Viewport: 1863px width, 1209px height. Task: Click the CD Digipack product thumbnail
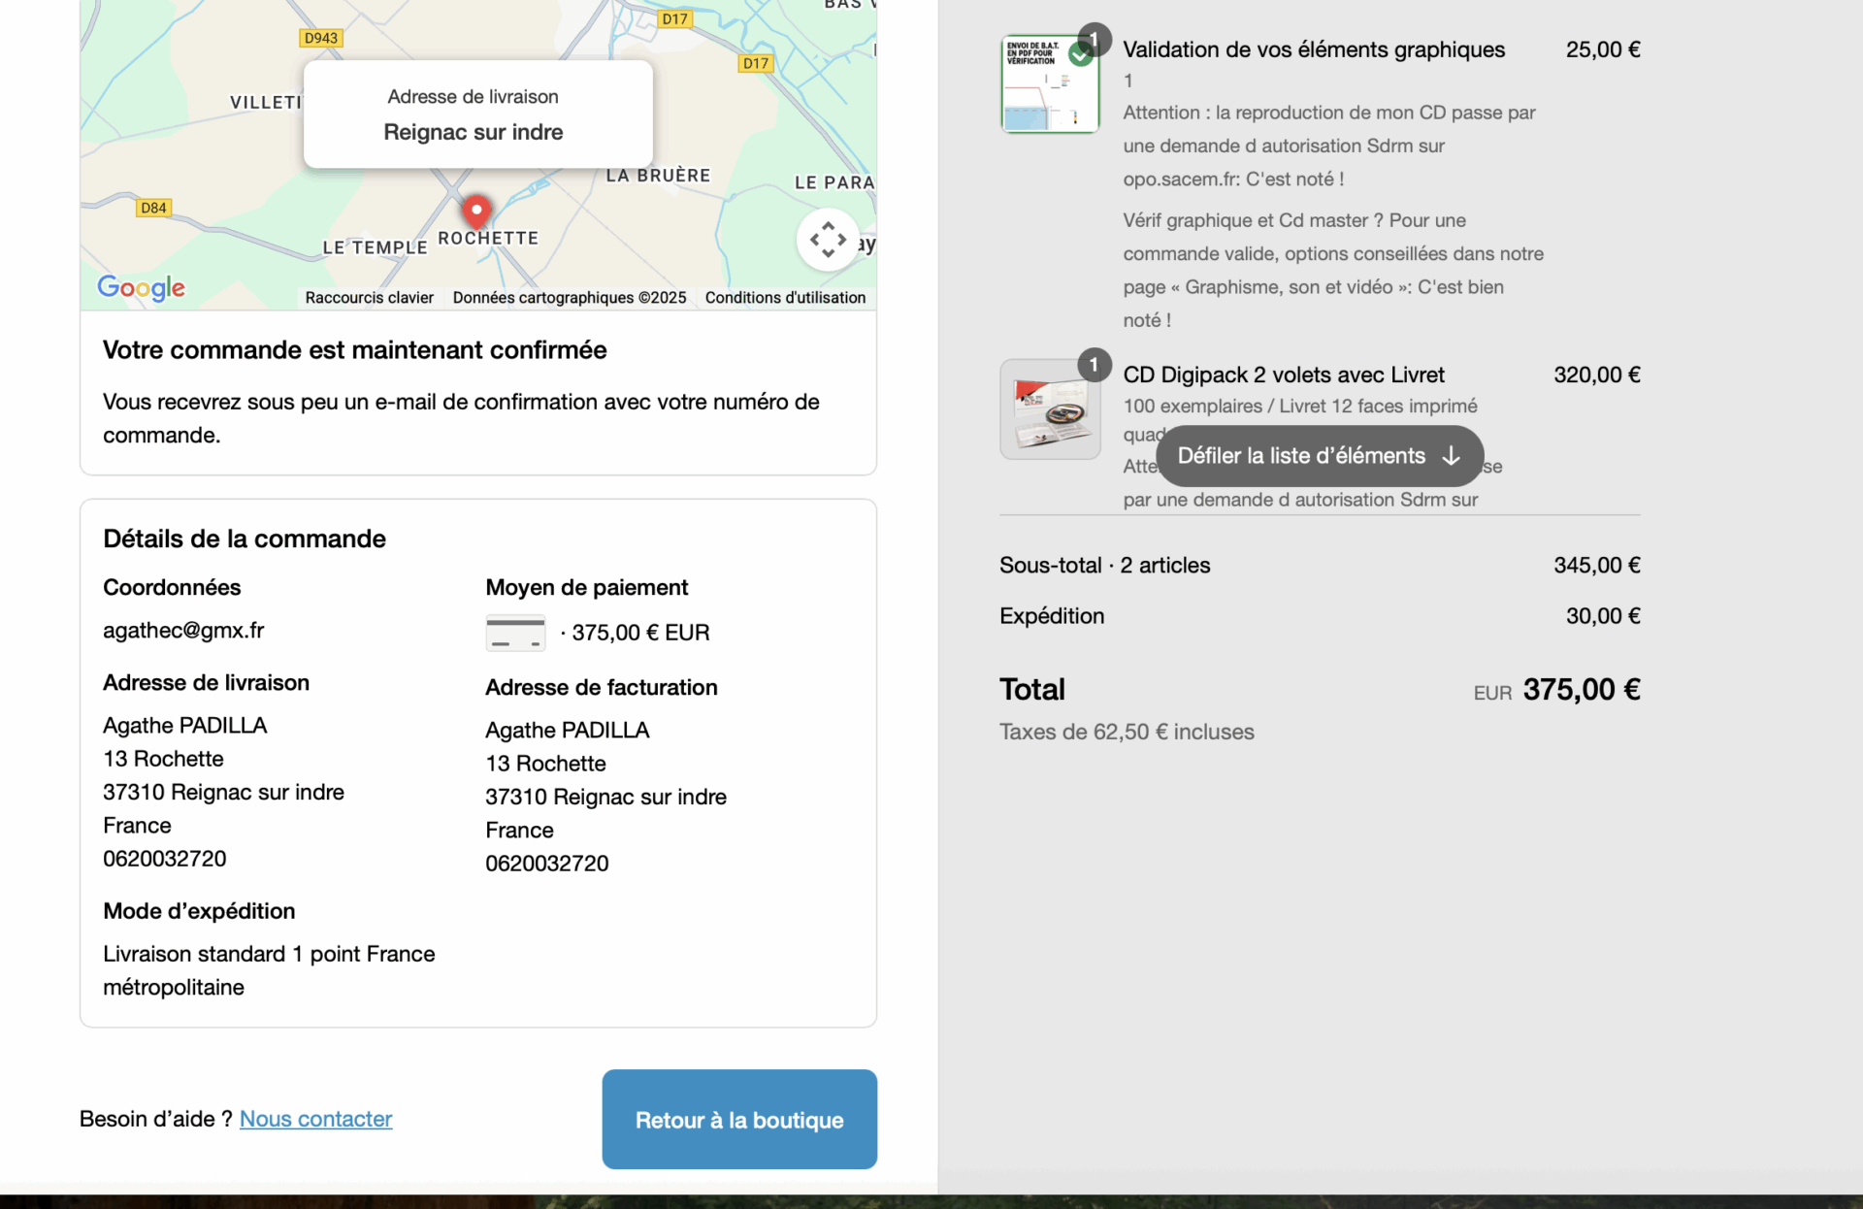point(1050,409)
